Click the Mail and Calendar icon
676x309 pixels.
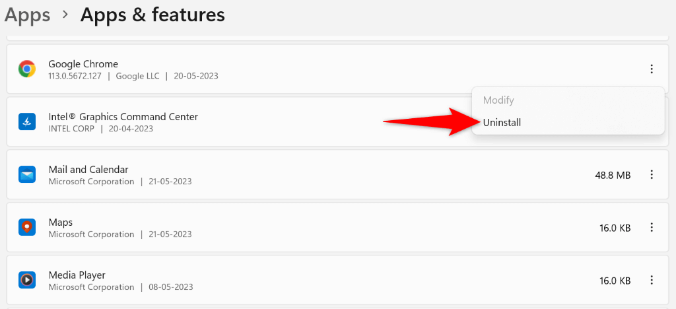tap(27, 174)
